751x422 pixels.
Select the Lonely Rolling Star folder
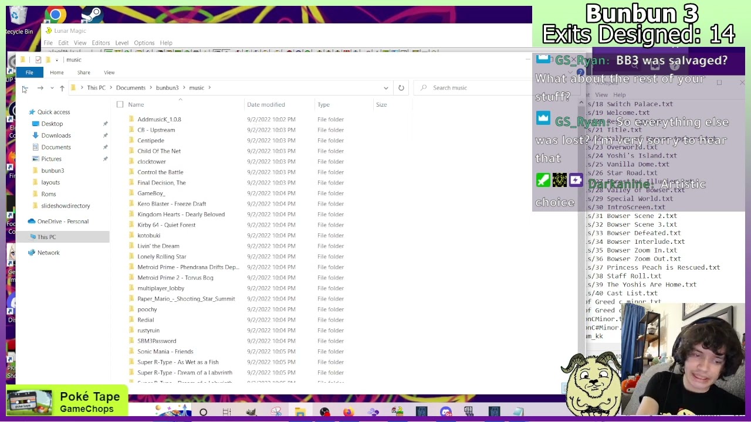pyautogui.click(x=161, y=257)
